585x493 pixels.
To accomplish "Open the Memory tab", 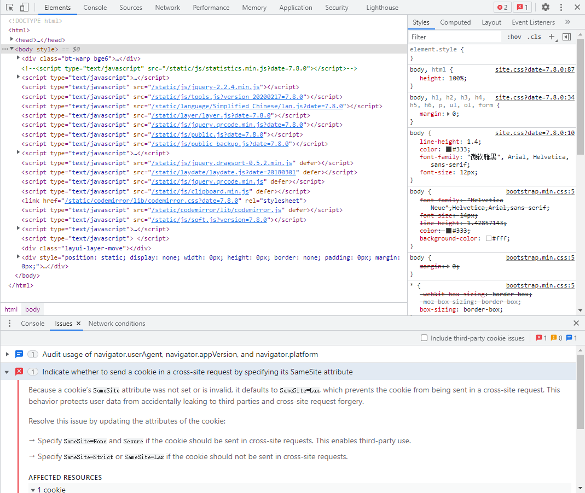I will 254,8.
